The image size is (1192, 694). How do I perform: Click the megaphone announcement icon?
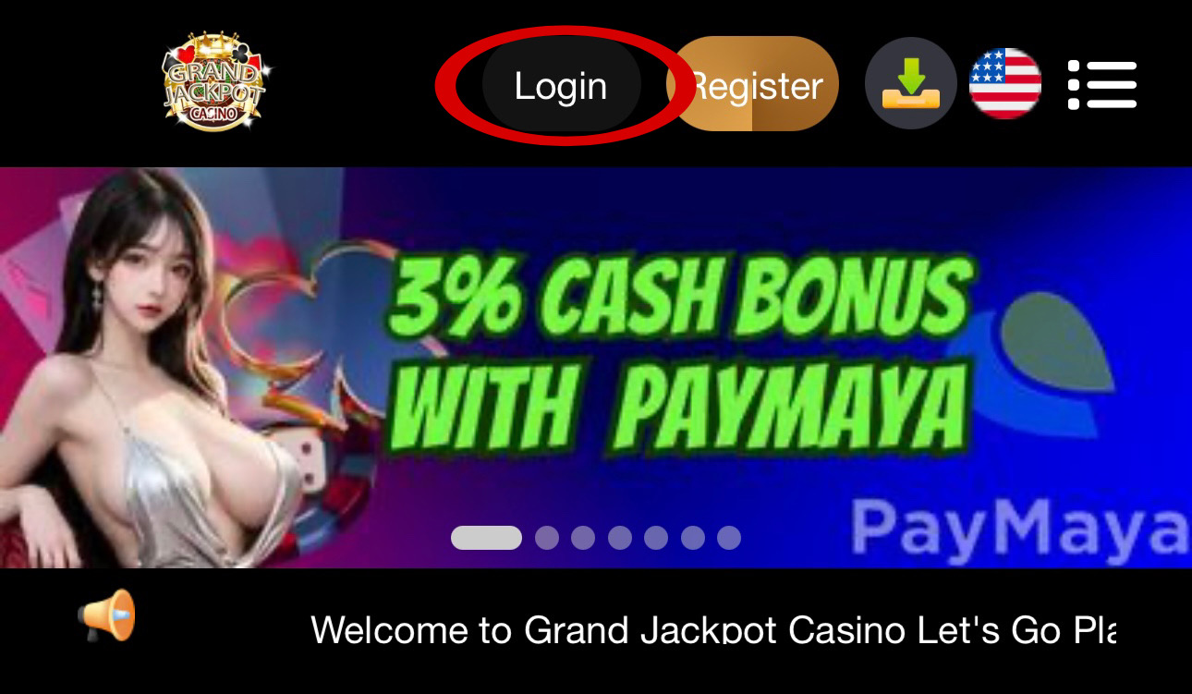(108, 615)
